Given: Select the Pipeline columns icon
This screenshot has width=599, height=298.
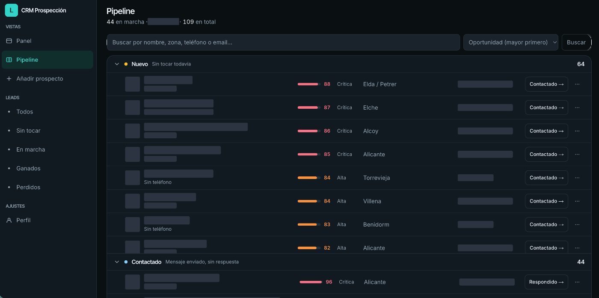Looking at the screenshot, I should point(9,60).
